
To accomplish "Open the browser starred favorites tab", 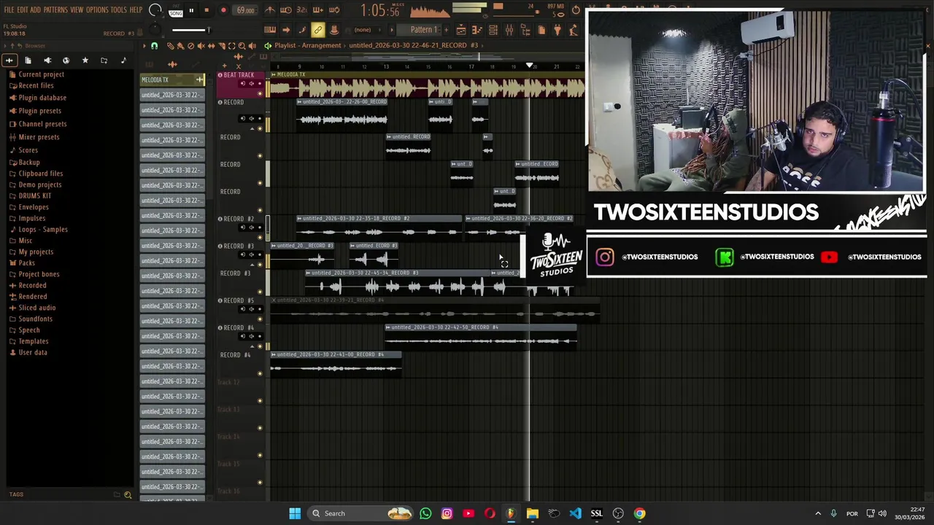I will (85, 61).
